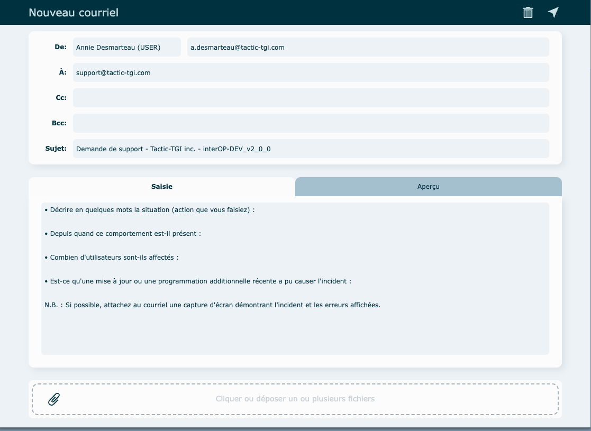
Task: Click the N.B. screenshot note line
Action: click(212, 305)
